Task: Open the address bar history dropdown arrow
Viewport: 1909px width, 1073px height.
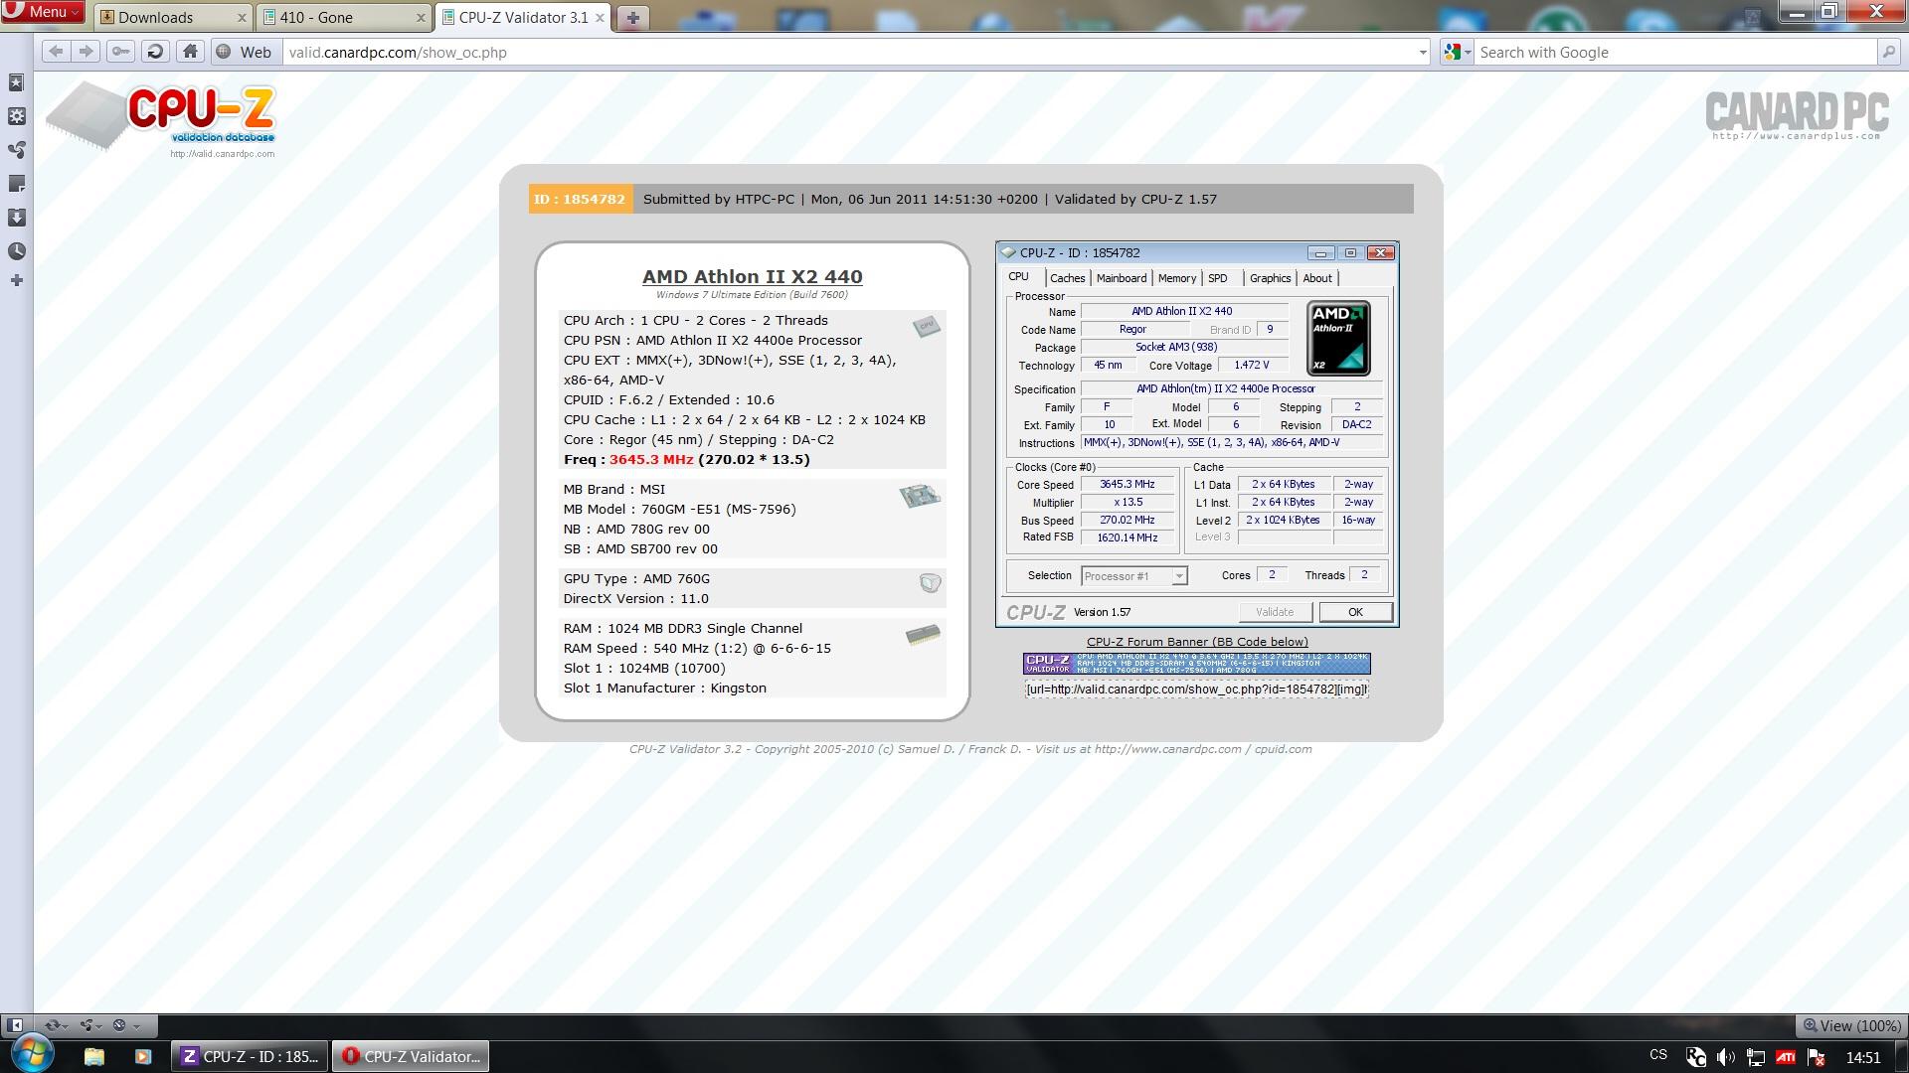Action: coord(1422,52)
